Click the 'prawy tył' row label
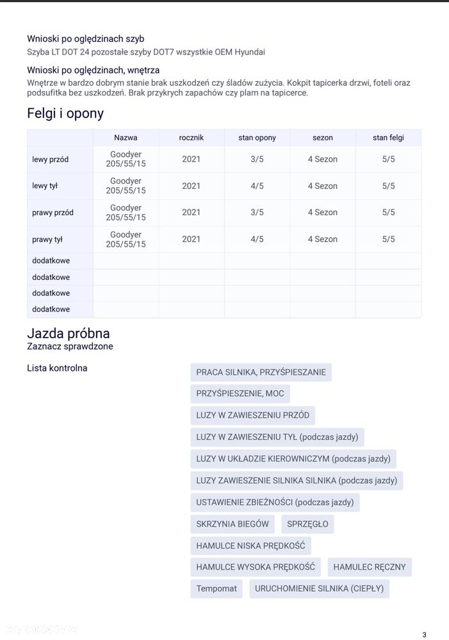Screen dimensions: 449x640 coord(47,240)
